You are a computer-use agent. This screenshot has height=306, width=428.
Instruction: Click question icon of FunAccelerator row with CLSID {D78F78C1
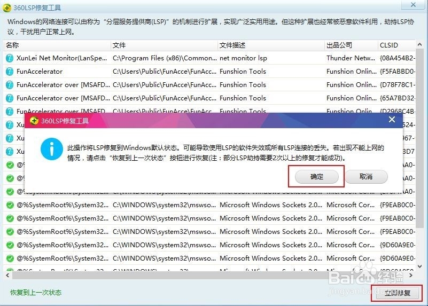pyautogui.click(x=10, y=85)
